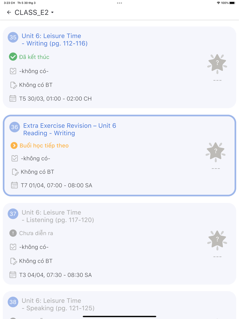This screenshot has width=239, height=319.
Task: Tap the back arrow to leave CLASS_E2
Action: (9, 12)
